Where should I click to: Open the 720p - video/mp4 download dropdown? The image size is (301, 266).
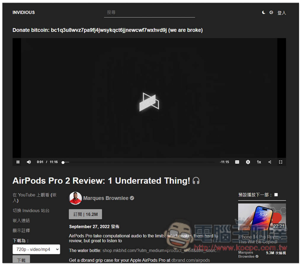pos(36,249)
